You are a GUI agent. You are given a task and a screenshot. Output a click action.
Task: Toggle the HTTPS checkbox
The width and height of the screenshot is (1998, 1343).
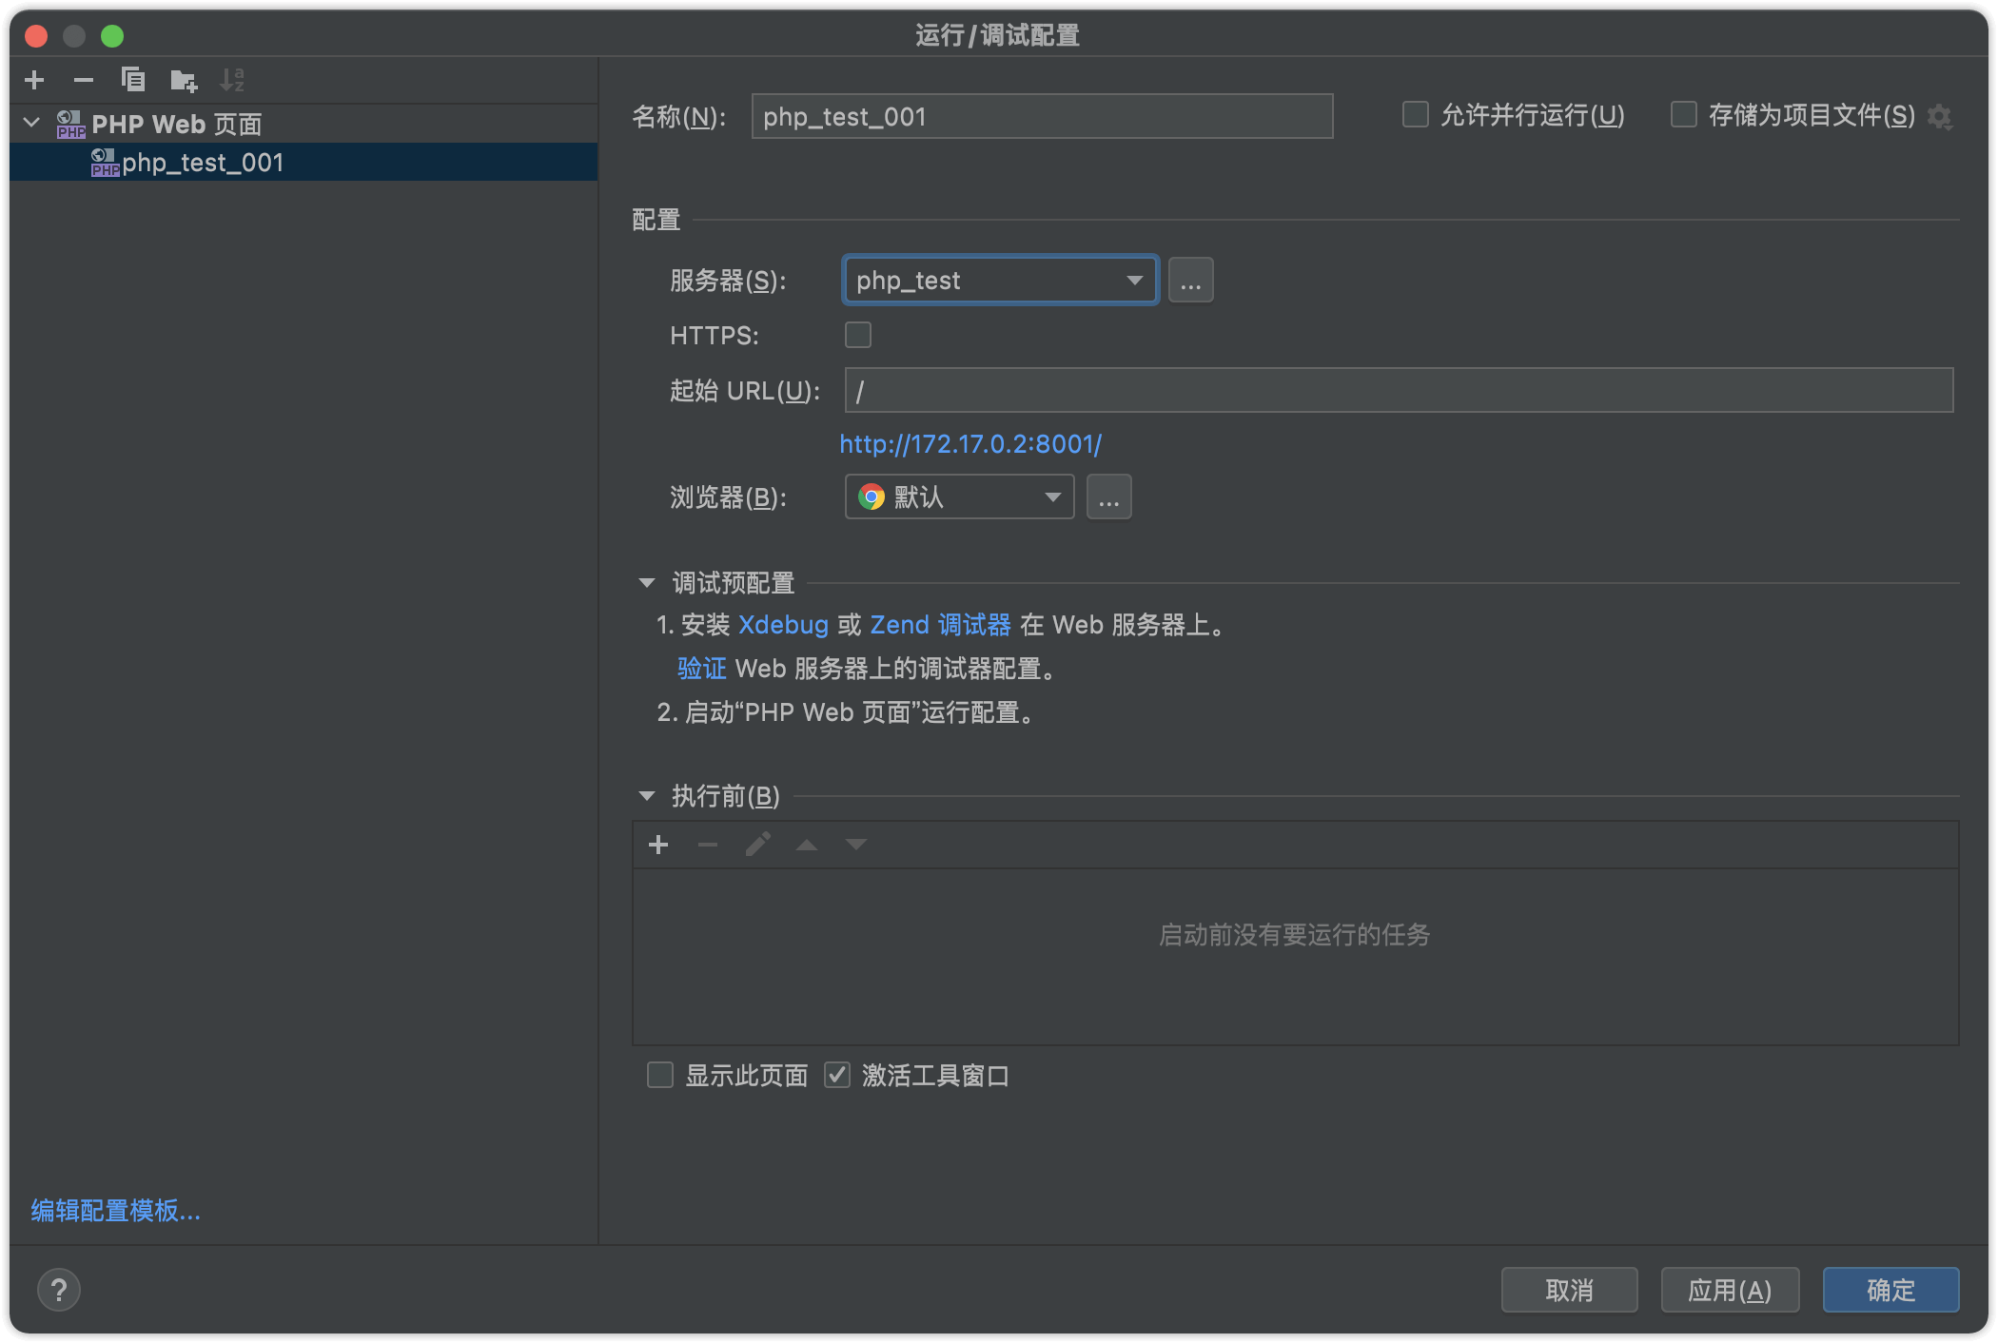[x=858, y=335]
